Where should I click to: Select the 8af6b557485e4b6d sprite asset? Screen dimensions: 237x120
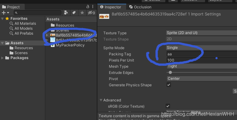74,35
